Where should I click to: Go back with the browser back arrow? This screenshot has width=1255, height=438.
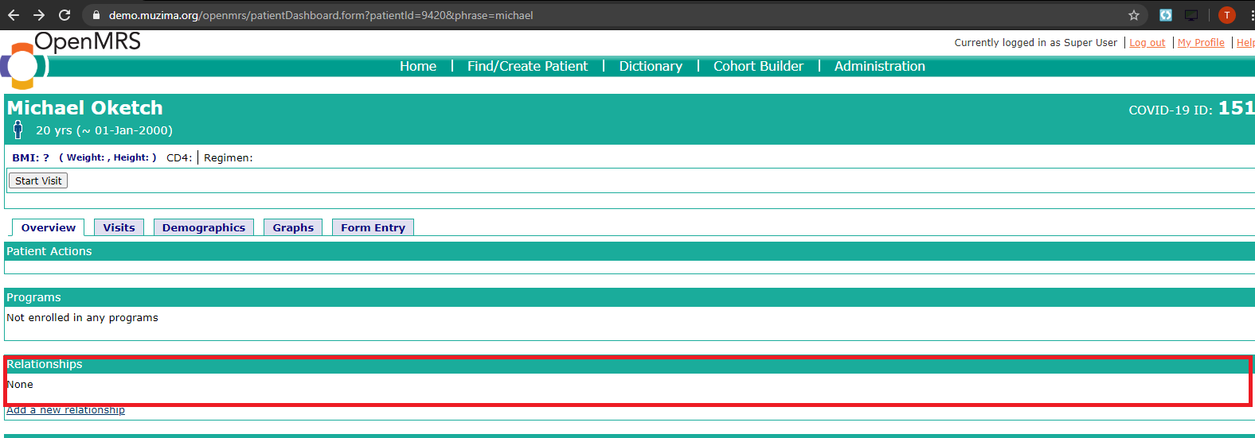(x=14, y=15)
